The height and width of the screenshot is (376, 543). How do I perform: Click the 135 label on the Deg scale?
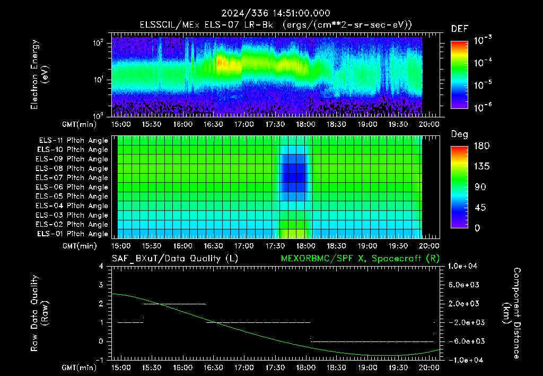click(481, 167)
